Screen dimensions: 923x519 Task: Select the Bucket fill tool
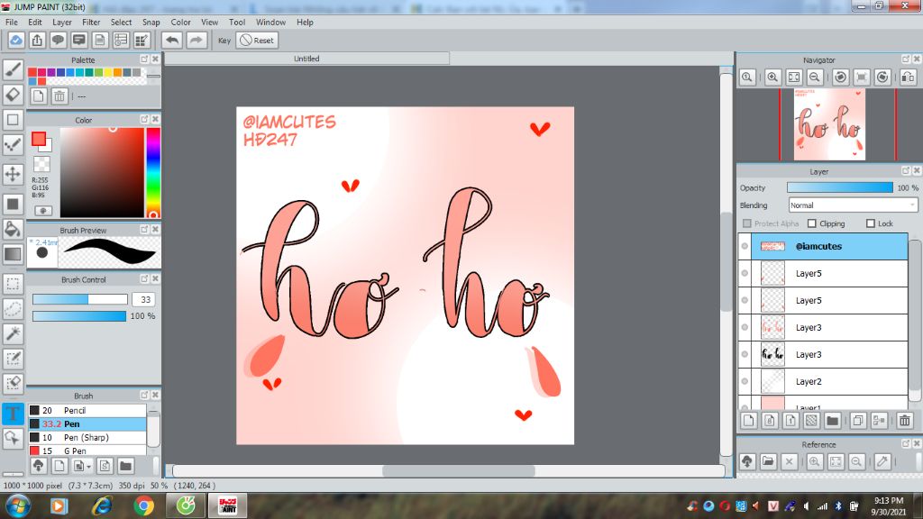pos(13,230)
